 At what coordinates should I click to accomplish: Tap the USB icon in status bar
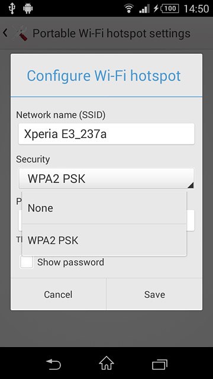(x=12, y=8)
